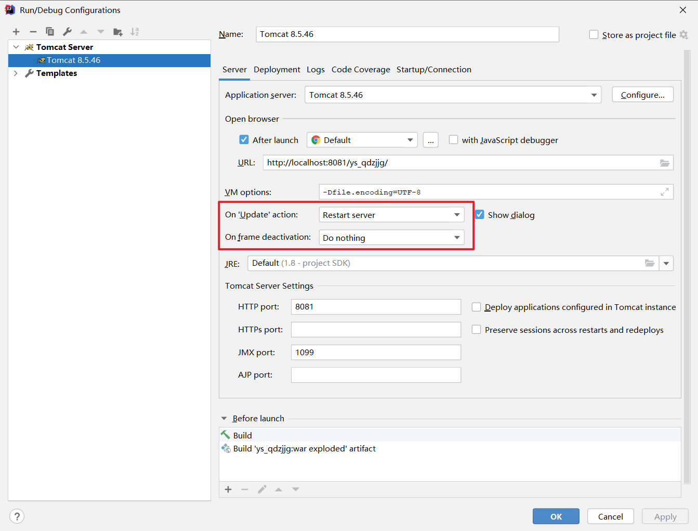The image size is (698, 531).
Task: Switch to the Startup/Connection tab
Action: (x=434, y=69)
